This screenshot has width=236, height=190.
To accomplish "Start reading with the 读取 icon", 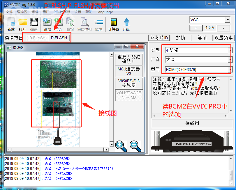I will [47, 24].
